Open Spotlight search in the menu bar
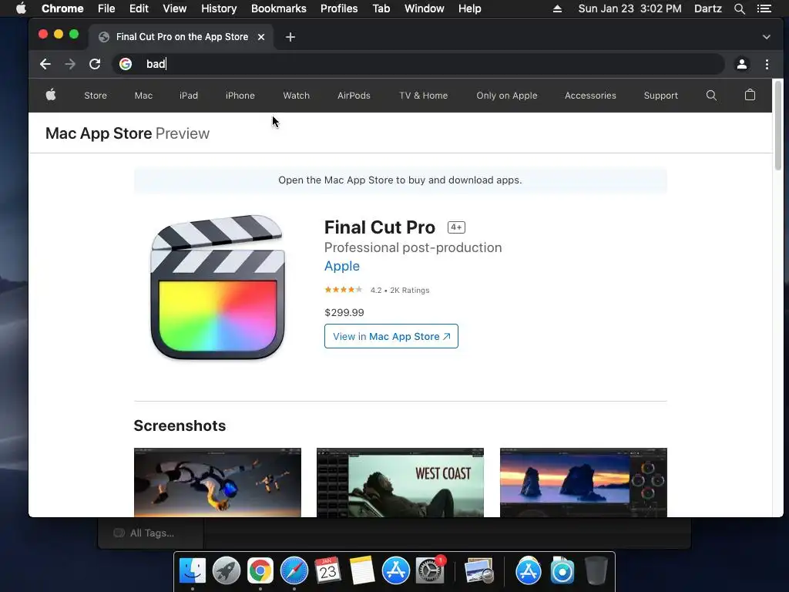This screenshot has width=789, height=592. point(739,8)
